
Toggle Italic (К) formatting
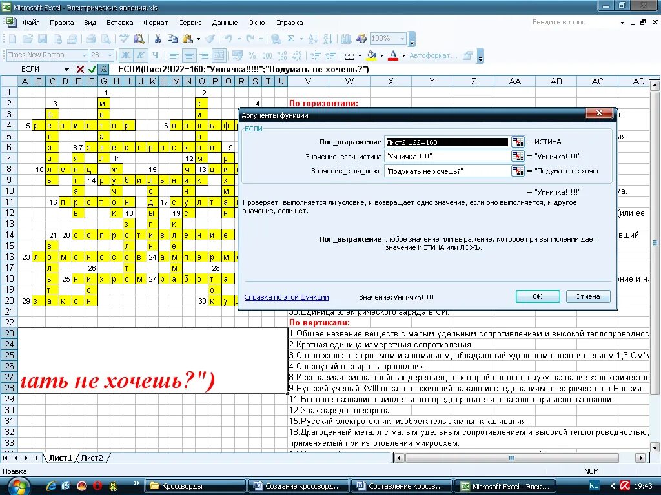click(x=140, y=55)
